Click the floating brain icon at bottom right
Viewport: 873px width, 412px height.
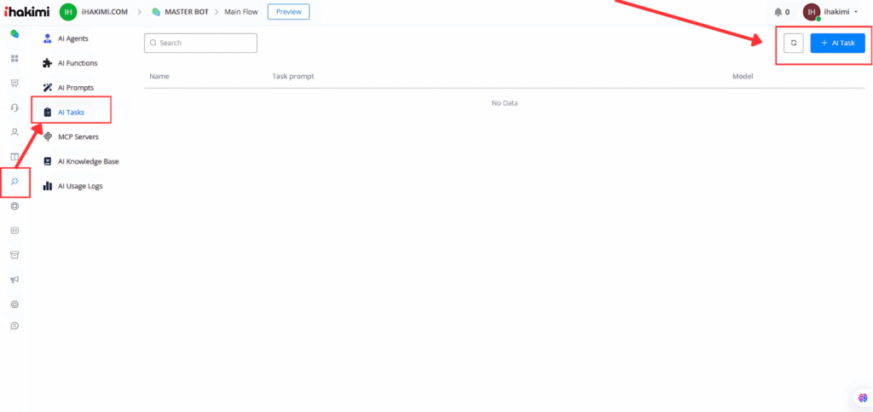point(861,397)
